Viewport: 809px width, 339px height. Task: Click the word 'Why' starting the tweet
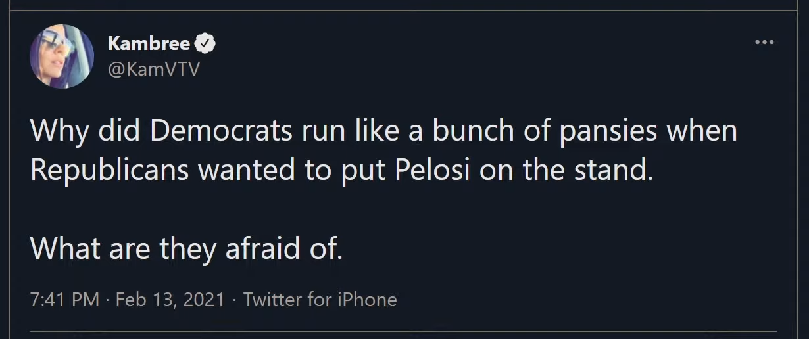[59, 131]
